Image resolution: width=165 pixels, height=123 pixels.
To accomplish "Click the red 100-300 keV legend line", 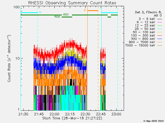I will [x=160, y=36].
